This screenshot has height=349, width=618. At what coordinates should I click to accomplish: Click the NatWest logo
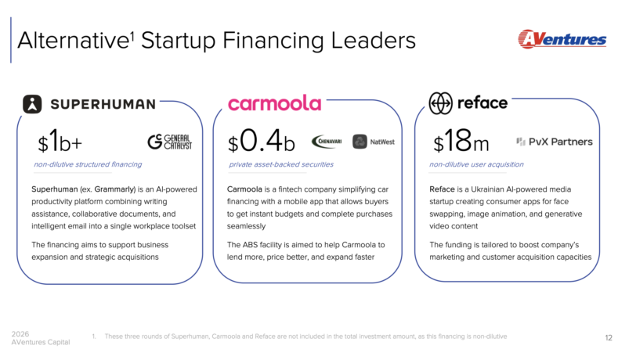373,142
